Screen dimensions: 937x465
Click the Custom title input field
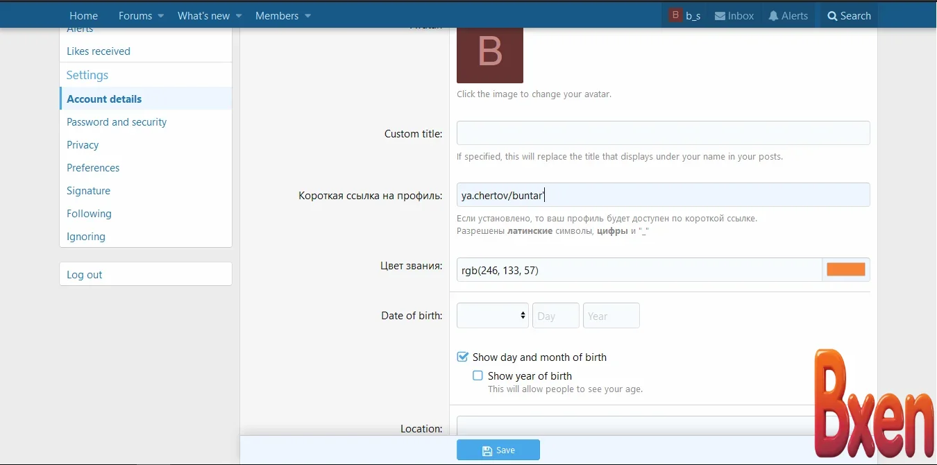[663, 133]
